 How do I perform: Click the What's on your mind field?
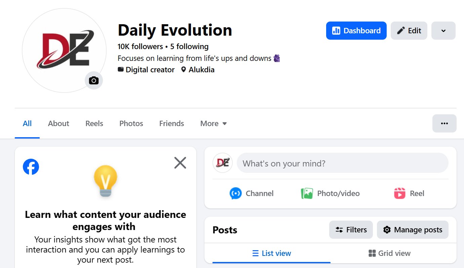coord(343,163)
